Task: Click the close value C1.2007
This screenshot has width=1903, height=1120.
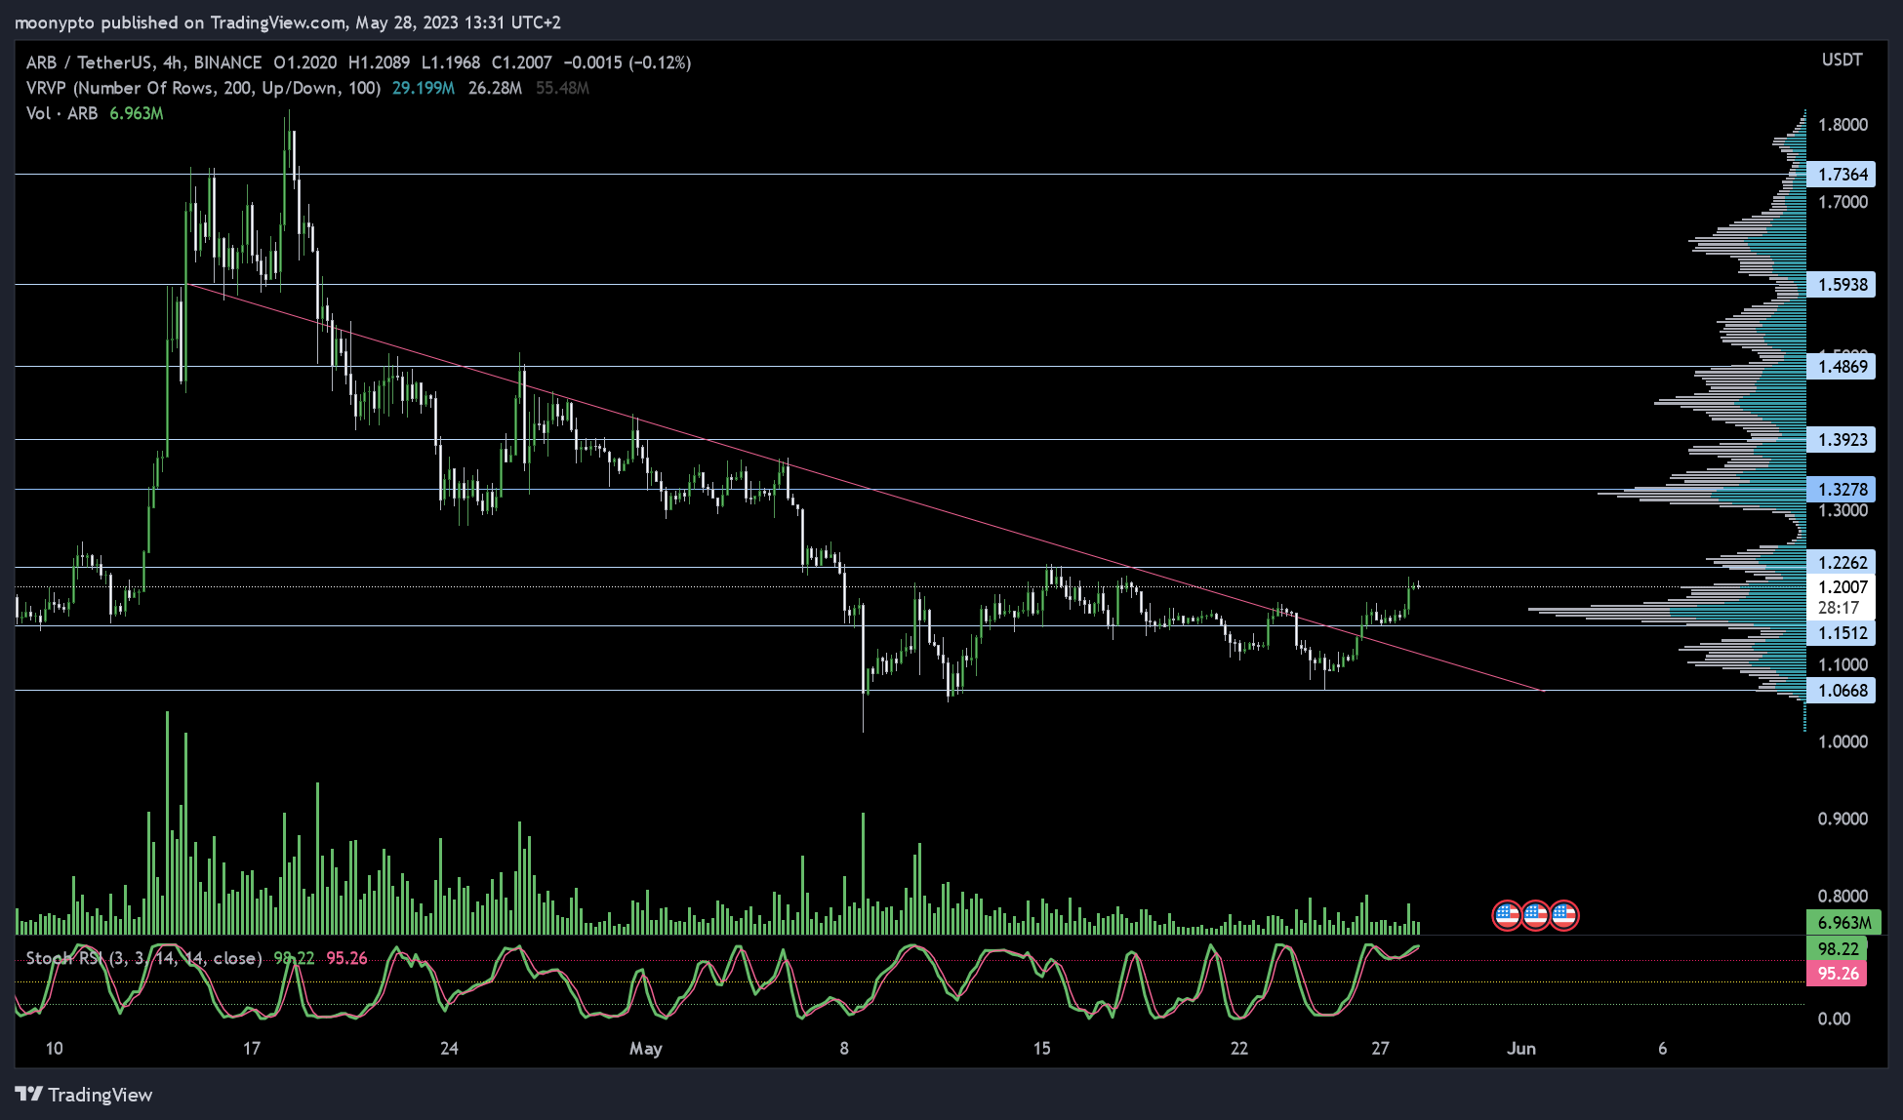Action: point(522,62)
